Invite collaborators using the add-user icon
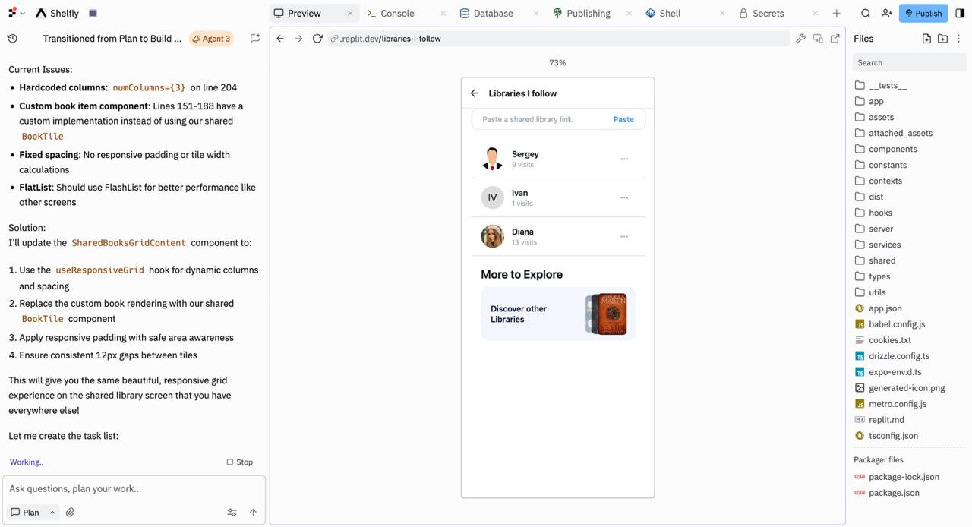This screenshot has height=527, width=972. pyautogui.click(x=886, y=14)
